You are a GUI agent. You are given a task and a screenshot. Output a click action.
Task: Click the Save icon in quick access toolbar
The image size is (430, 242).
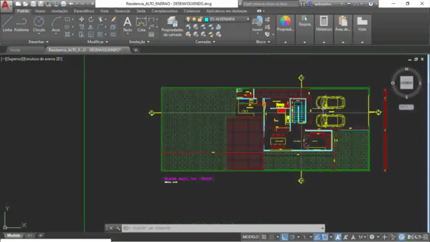click(x=33, y=4)
